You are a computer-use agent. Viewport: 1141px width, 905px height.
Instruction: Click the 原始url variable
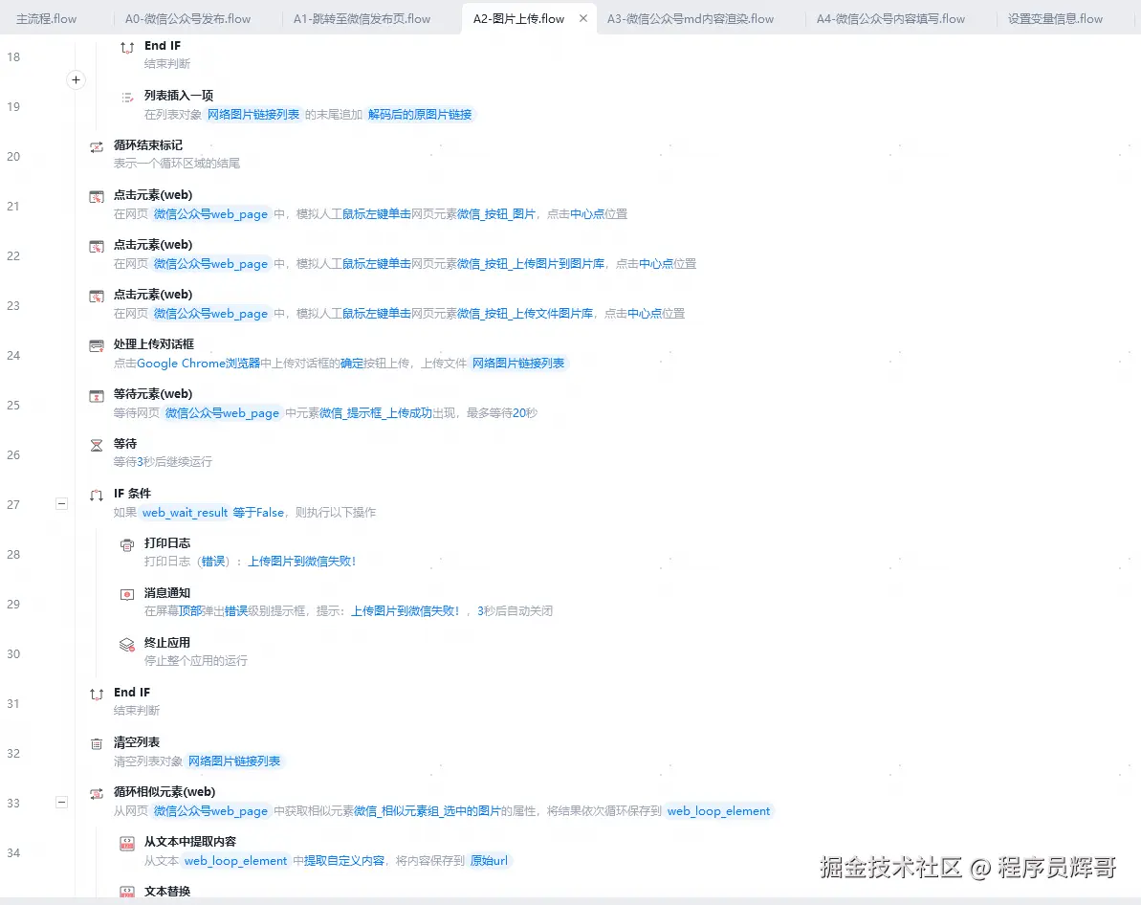(x=489, y=861)
